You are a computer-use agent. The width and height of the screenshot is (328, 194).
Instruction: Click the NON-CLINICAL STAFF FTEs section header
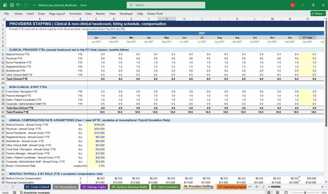click(28, 87)
